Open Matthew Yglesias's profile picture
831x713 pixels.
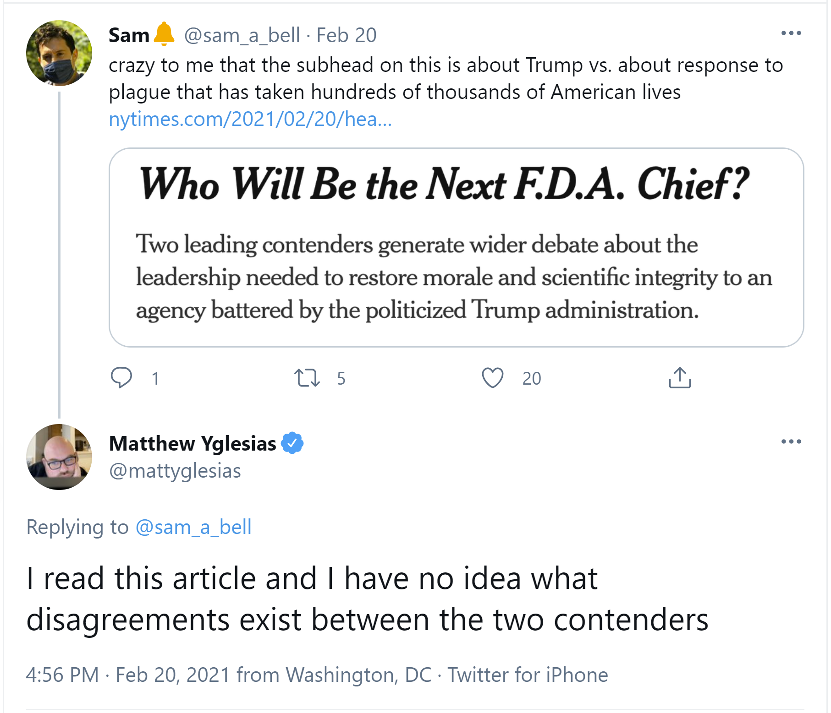[x=59, y=457]
